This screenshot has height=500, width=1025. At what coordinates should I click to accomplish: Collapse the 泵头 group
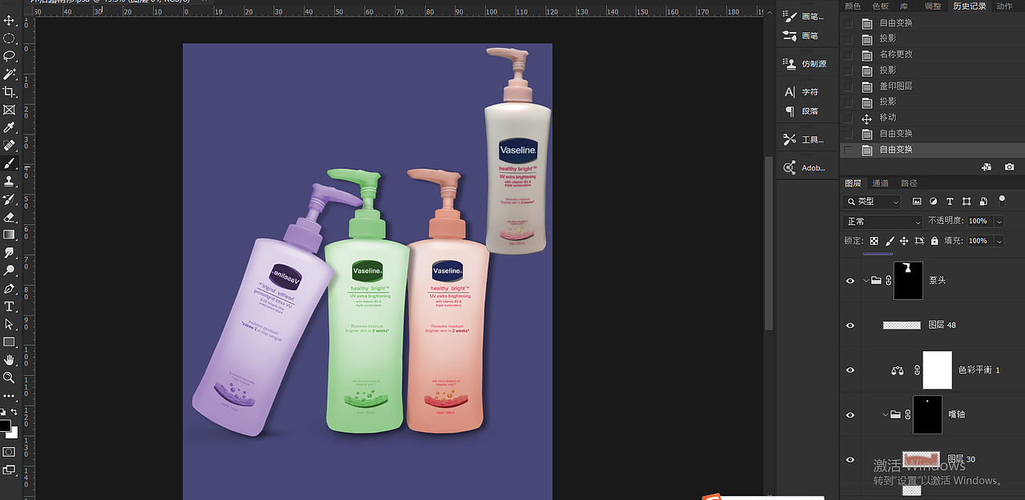866,281
